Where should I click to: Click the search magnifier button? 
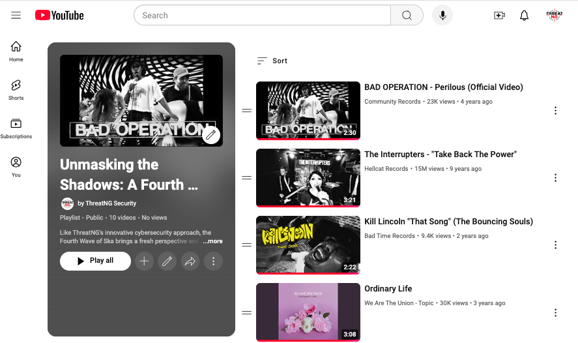tap(407, 15)
